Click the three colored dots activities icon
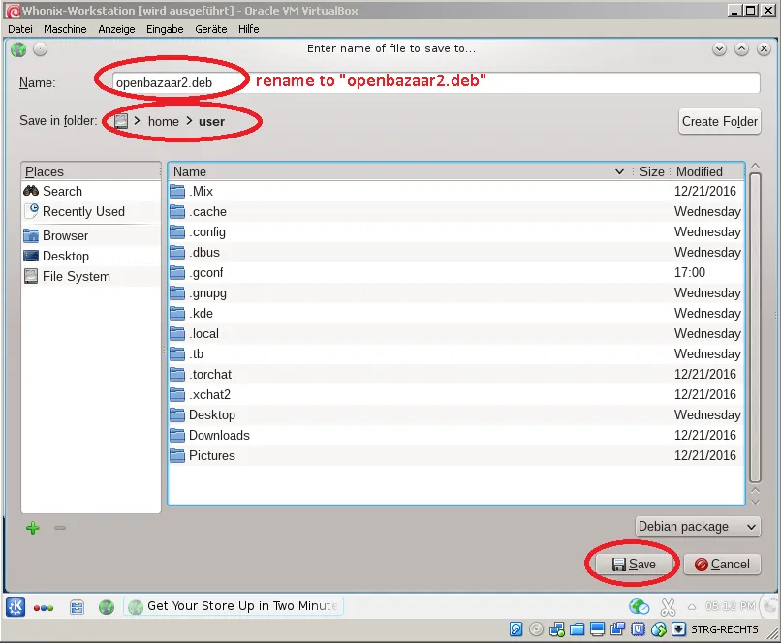The width and height of the screenshot is (781, 643). click(44, 608)
